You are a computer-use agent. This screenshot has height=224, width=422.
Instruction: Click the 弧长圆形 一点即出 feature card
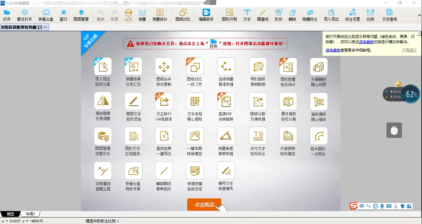[x=319, y=142]
